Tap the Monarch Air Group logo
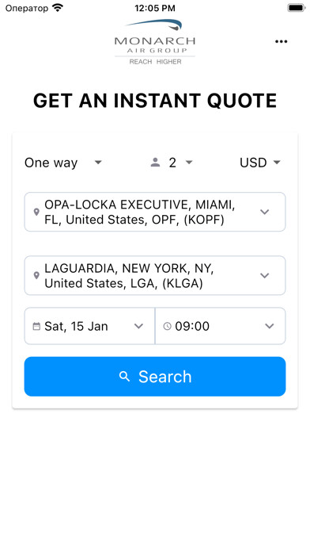310x552 pixels. coord(154,42)
